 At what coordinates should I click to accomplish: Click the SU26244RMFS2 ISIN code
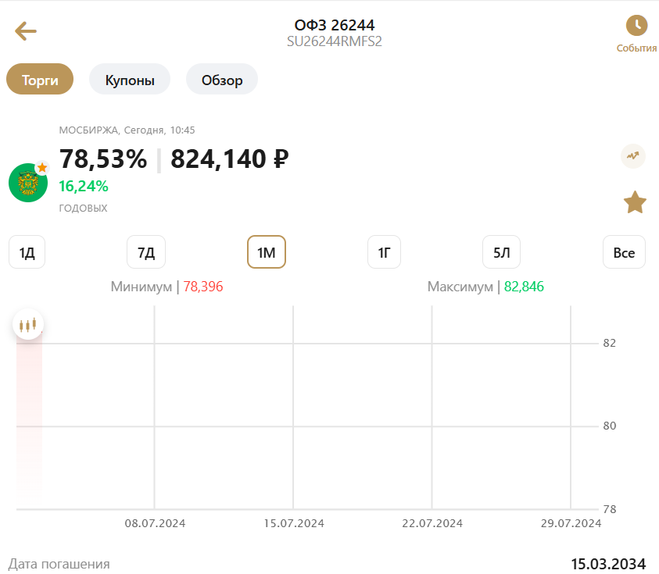click(x=335, y=41)
